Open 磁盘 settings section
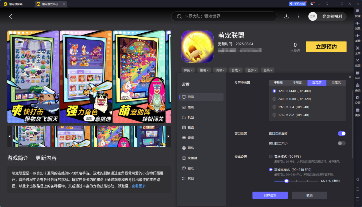The height and width of the screenshot is (207, 362). coord(202,128)
